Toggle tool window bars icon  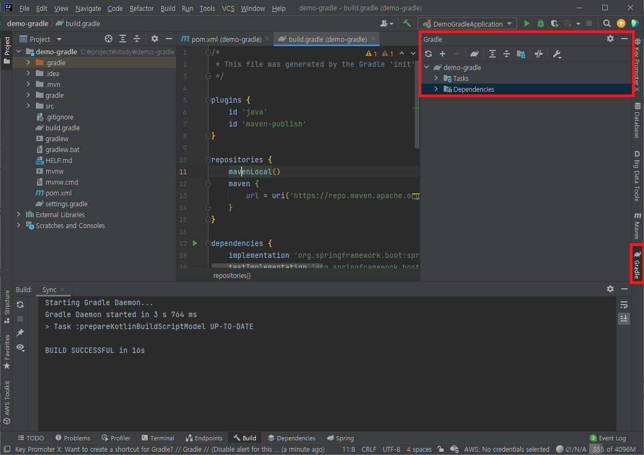[x=7, y=449]
